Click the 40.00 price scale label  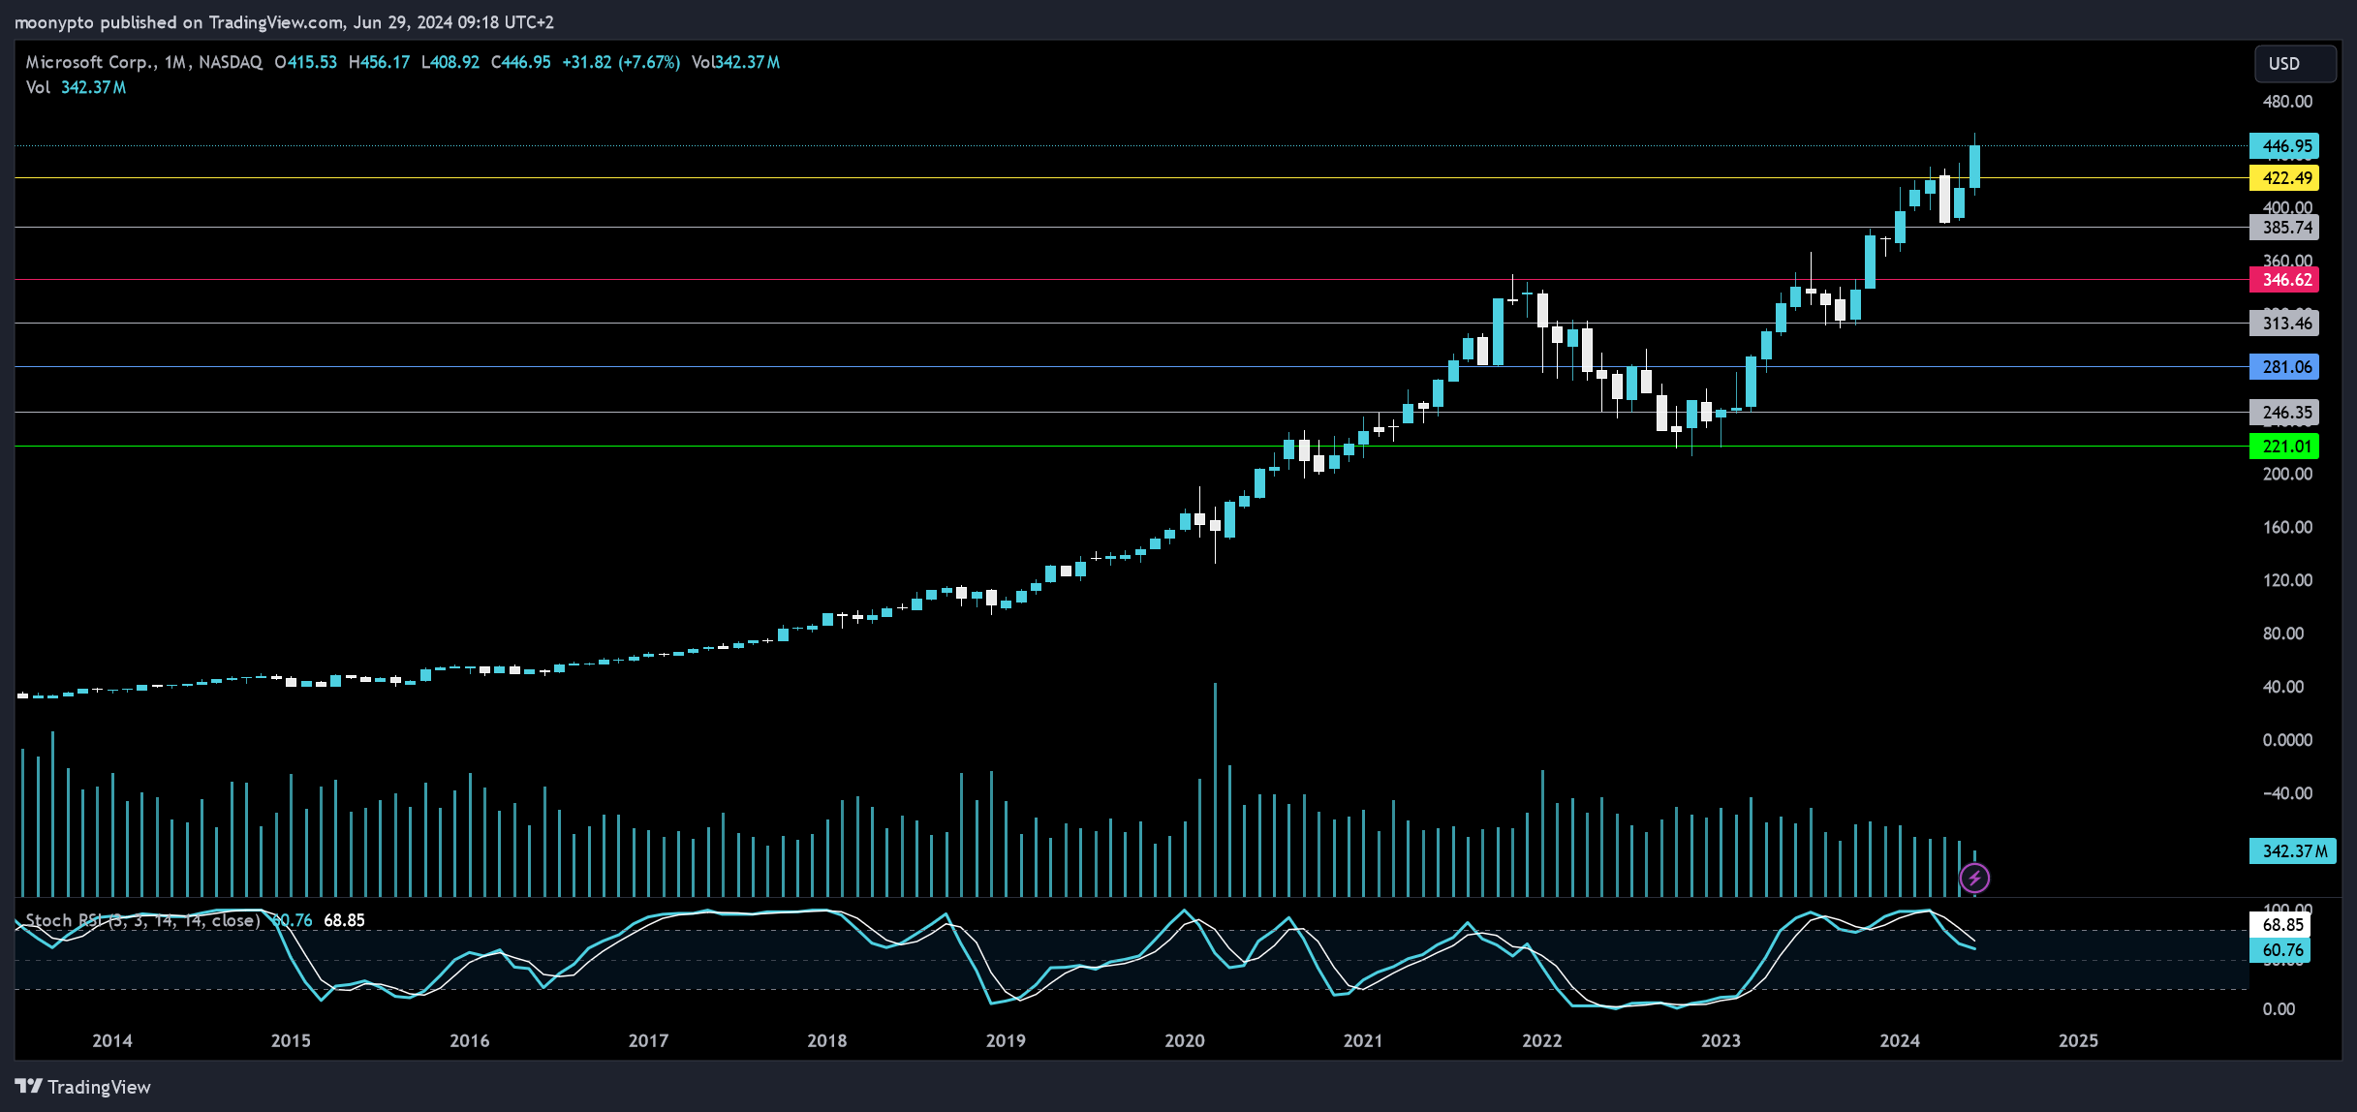pyautogui.click(x=2283, y=687)
